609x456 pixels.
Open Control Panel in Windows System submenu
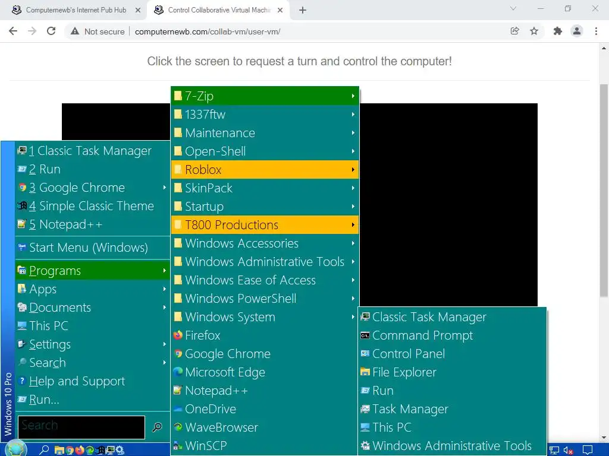pos(452,354)
